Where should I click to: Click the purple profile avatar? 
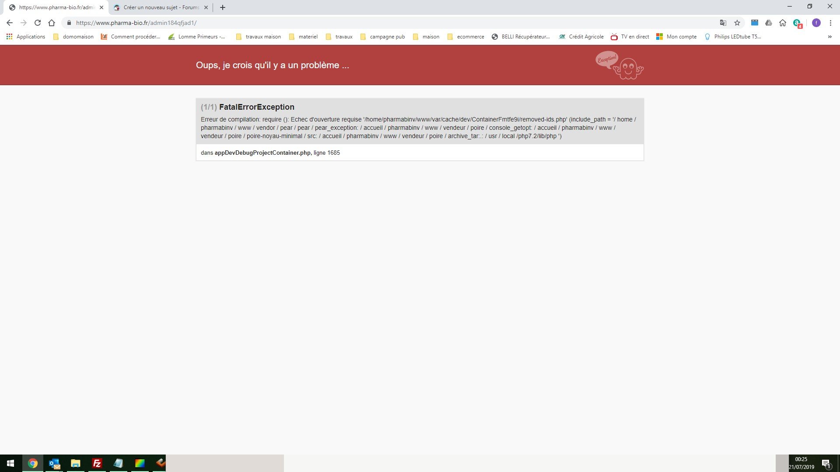(x=816, y=23)
